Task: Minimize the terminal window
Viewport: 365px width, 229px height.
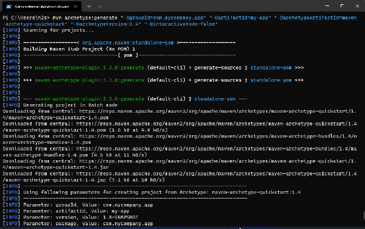Action: click(327, 6)
